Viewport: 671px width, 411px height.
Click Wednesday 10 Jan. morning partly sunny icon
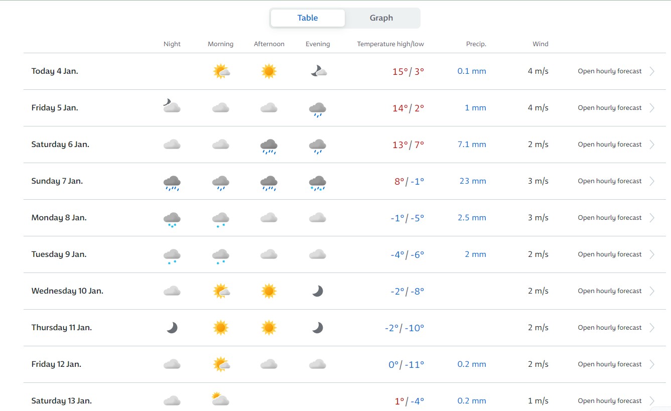coord(221,291)
